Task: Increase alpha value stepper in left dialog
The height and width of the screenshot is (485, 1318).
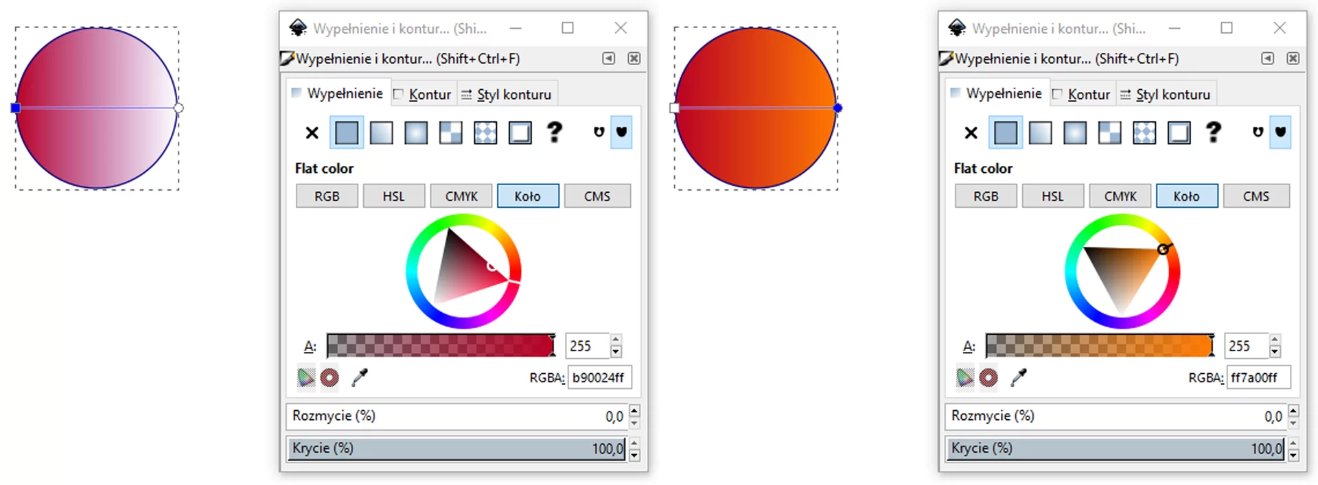Action: (x=616, y=340)
